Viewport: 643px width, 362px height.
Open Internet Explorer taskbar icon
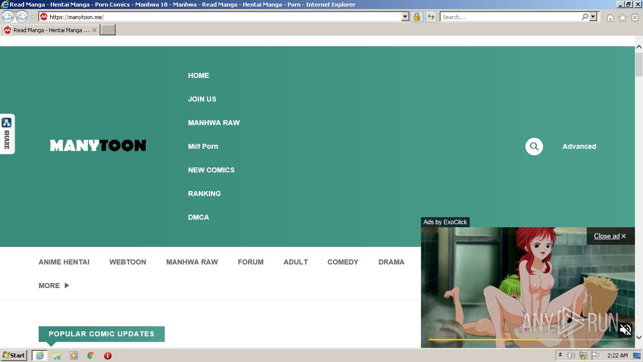pyautogui.click(x=40, y=355)
